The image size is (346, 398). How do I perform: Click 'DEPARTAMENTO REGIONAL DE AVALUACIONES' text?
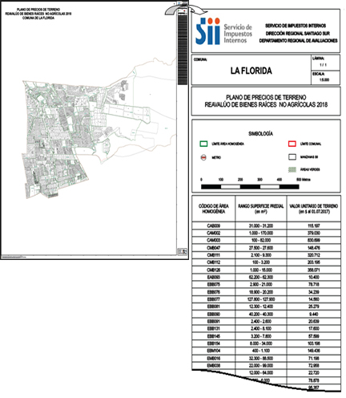tap(298, 41)
